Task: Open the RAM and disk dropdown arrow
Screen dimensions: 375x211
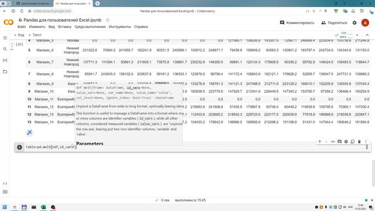Action: coord(357,35)
